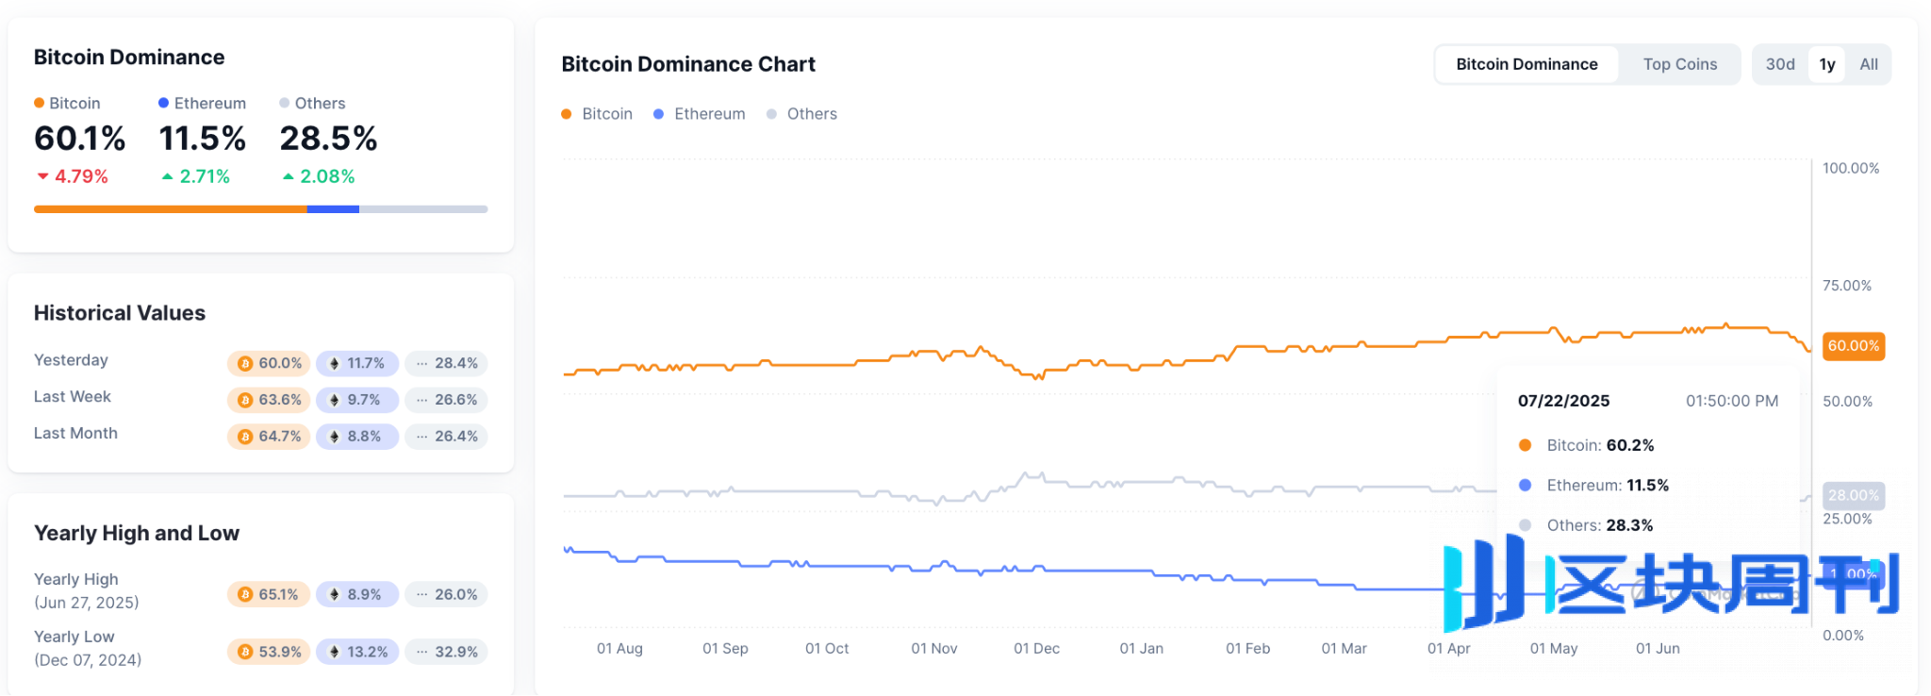Click the 75.00% y-axis label

(x=1846, y=286)
